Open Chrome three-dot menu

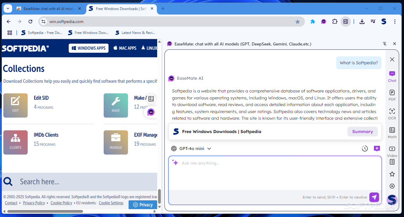(395, 22)
